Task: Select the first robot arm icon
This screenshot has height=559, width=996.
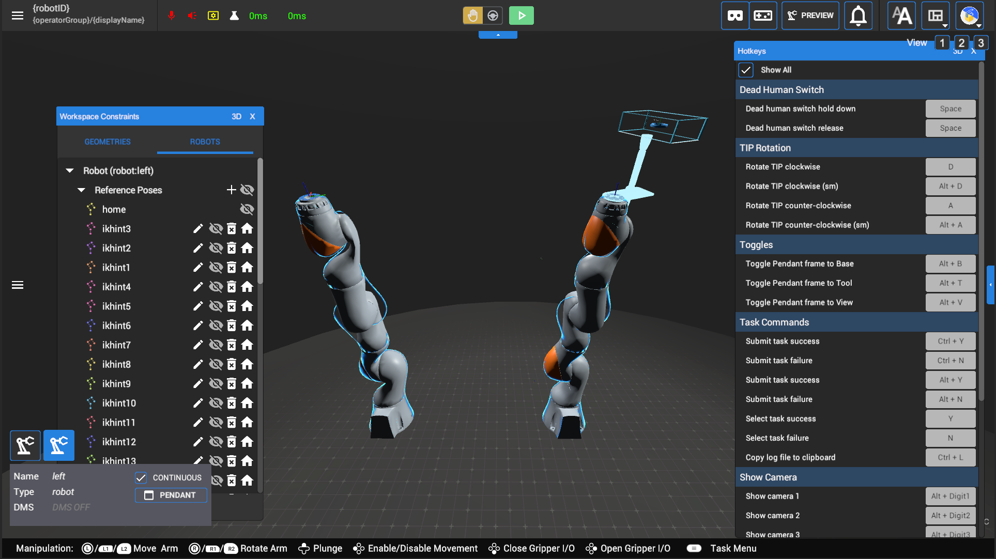Action: tap(25, 445)
